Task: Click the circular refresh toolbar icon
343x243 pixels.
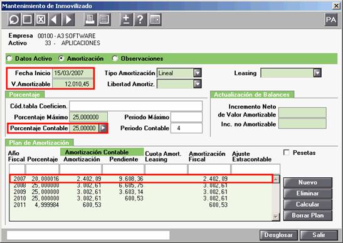Action: pos(14,19)
